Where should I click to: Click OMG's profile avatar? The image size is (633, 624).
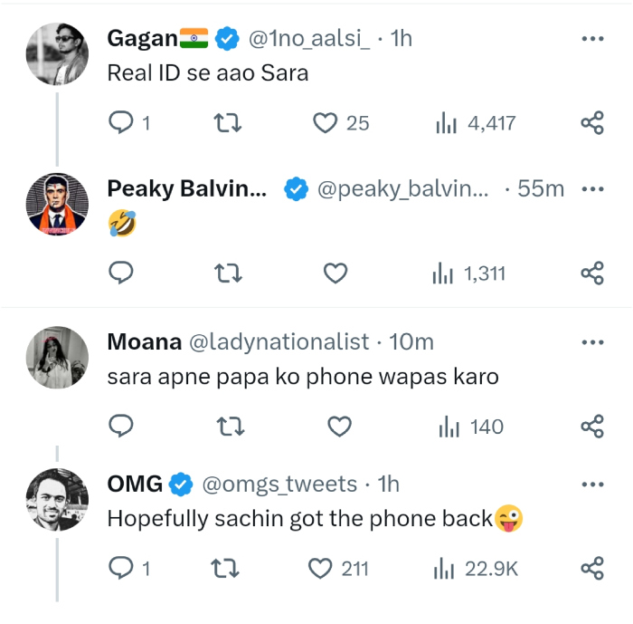click(x=57, y=499)
